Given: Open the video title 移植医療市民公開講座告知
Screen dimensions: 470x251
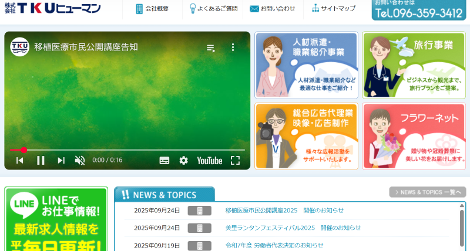Looking at the screenshot, I should pyautogui.click(x=86, y=47).
